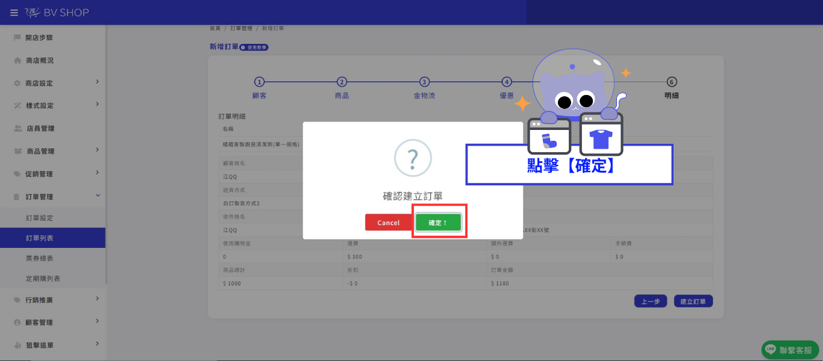Confirm order with 確定 button
The height and width of the screenshot is (361, 823).
(x=438, y=223)
